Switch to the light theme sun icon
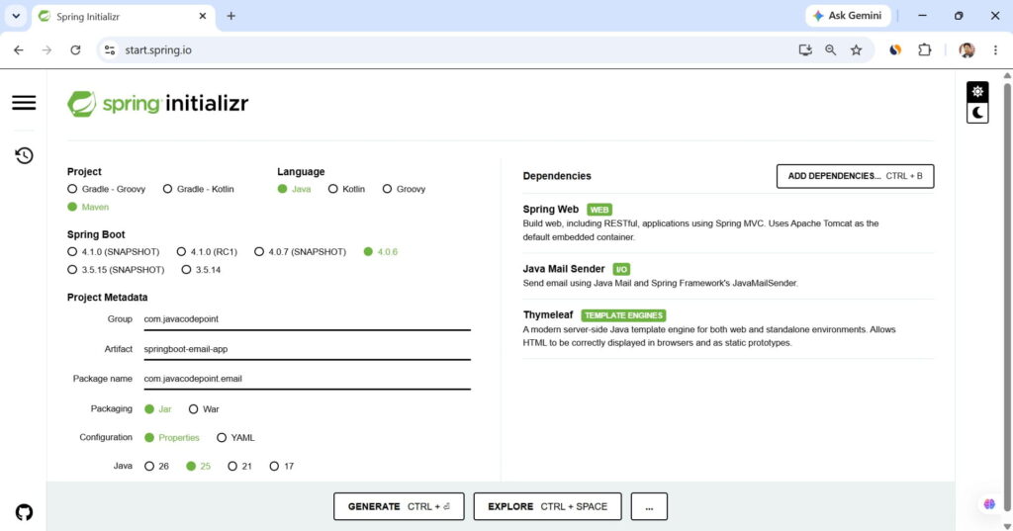 pos(977,92)
